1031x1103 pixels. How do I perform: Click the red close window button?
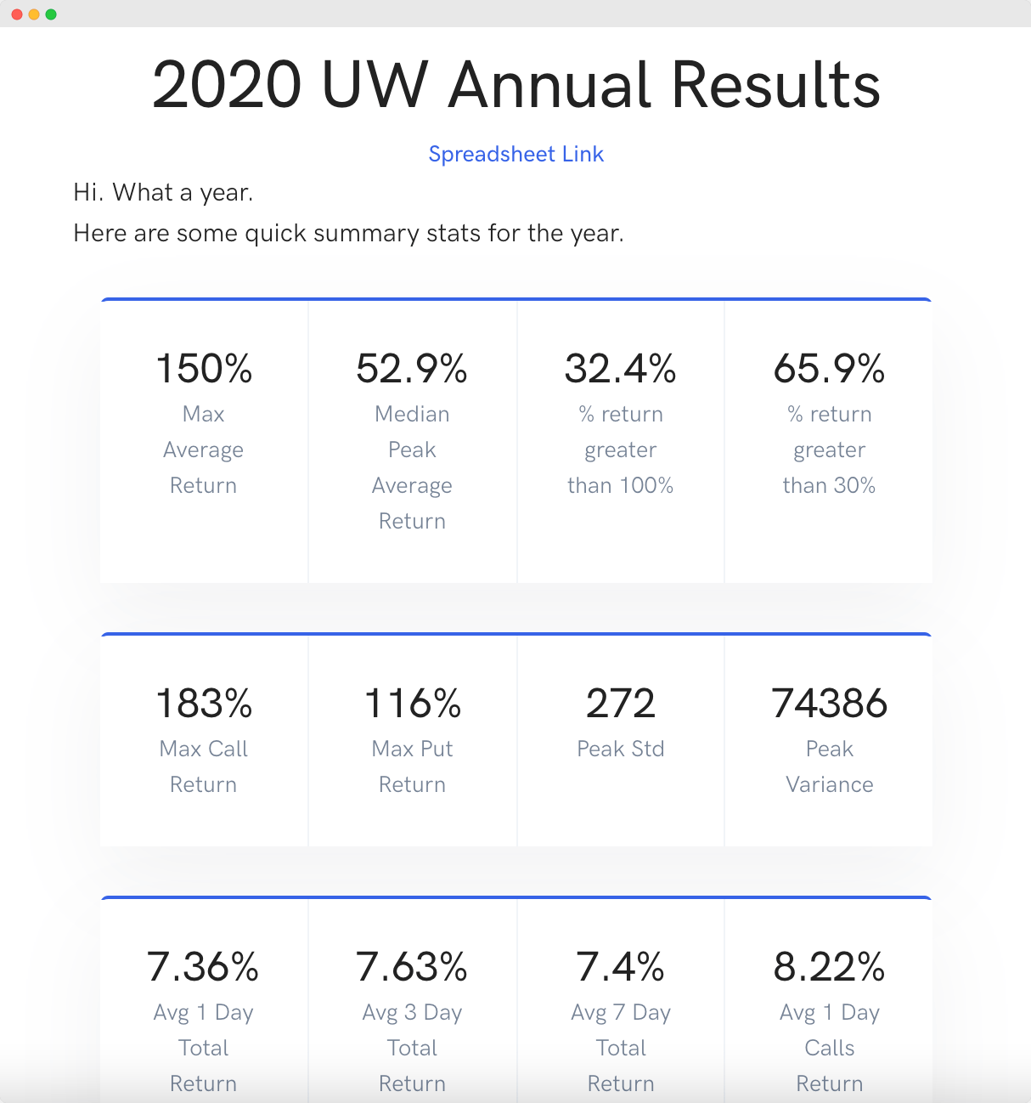coord(17,14)
